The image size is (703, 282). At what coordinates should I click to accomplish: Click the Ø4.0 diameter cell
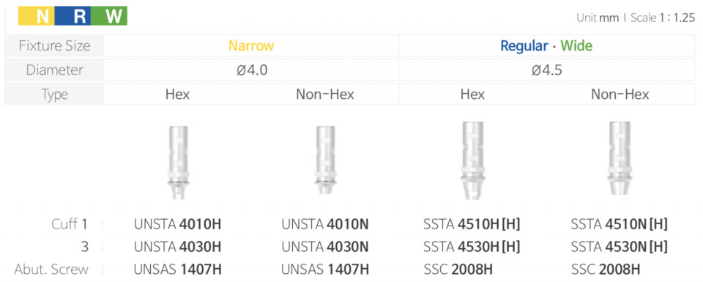pos(251,70)
